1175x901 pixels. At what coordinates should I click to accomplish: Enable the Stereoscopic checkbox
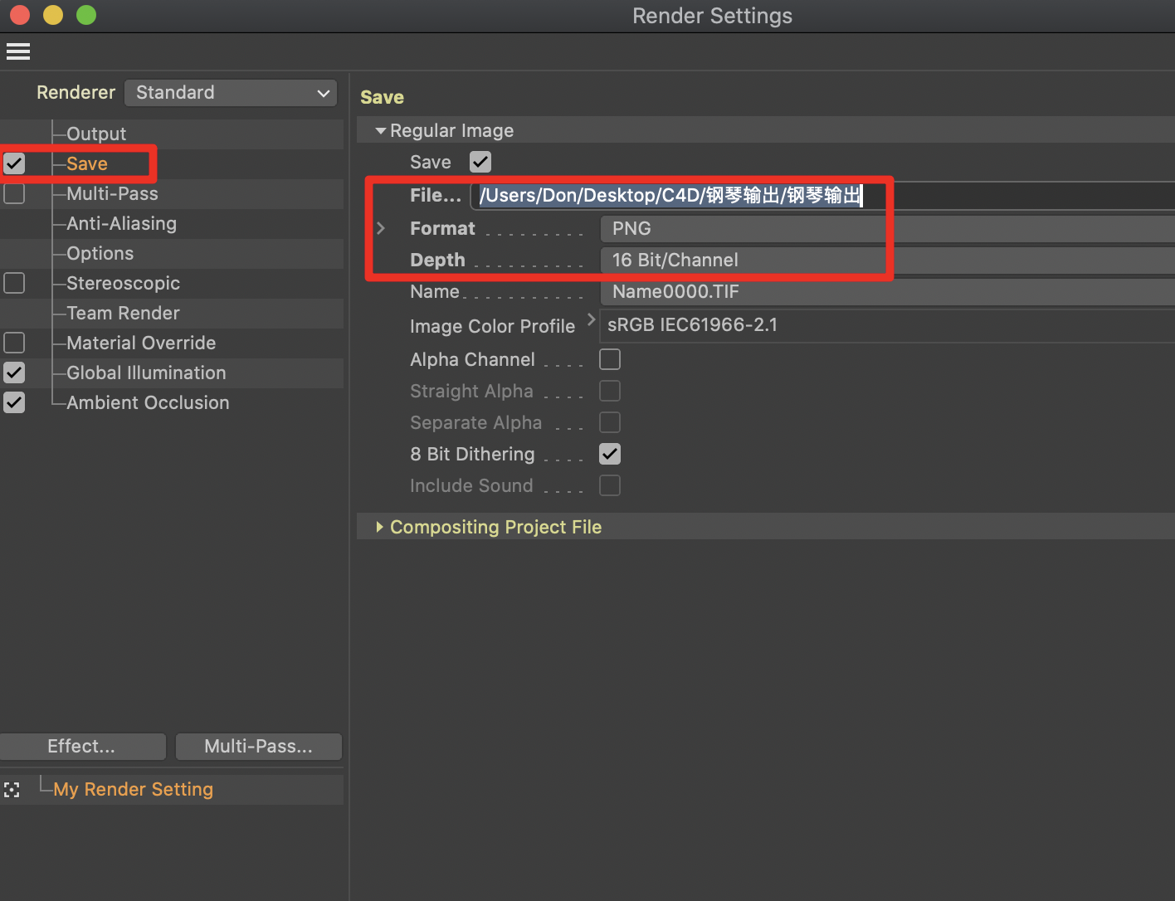pyautogui.click(x=14, y=283)
